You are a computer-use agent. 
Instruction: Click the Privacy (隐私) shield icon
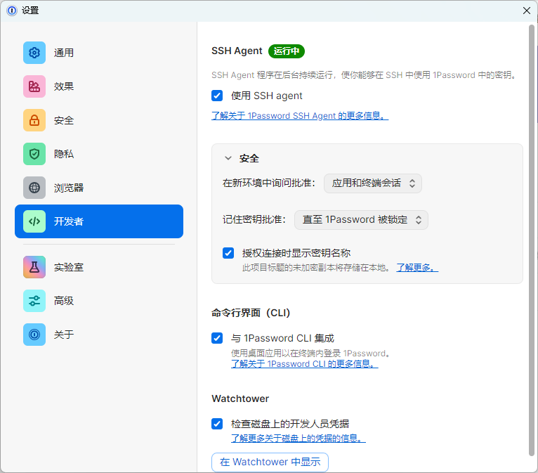[x=34, y=154]
